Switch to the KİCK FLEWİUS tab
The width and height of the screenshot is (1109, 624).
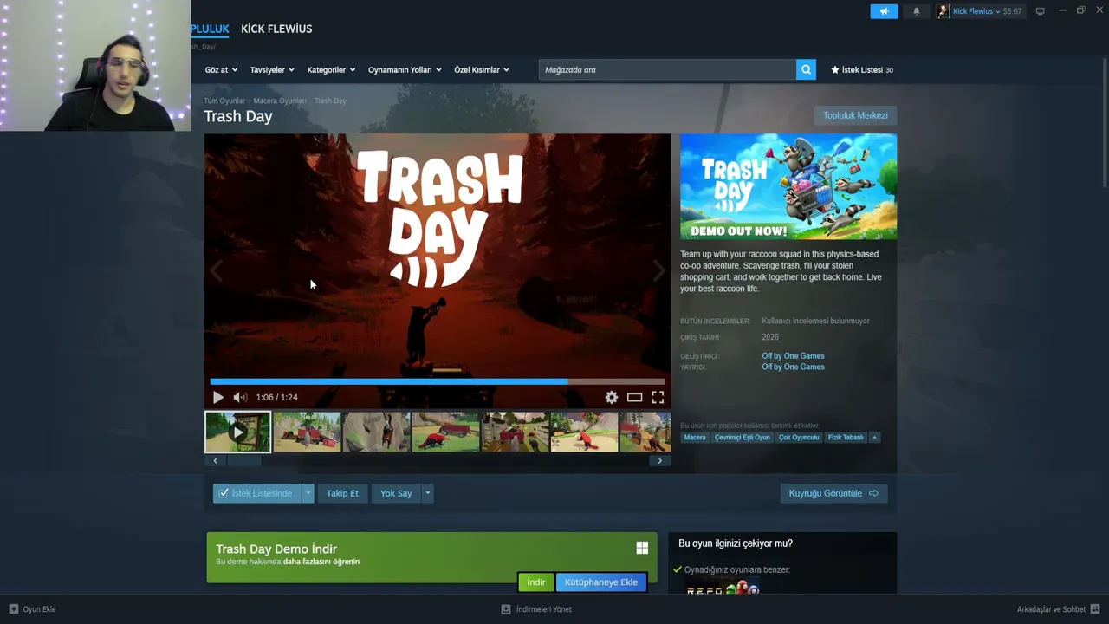click(276, 29)
